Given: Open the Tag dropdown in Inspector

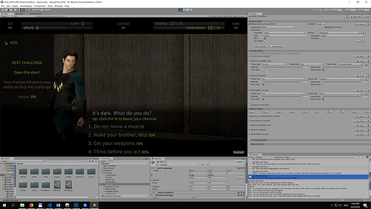Looking at the screenshot, I should [179, 165].
